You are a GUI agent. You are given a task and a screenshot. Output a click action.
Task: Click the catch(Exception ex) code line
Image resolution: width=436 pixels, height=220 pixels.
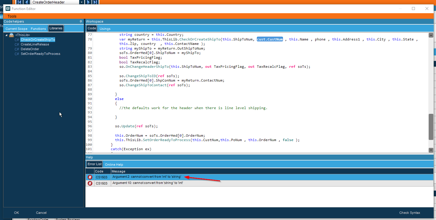(x=131, y=149)
